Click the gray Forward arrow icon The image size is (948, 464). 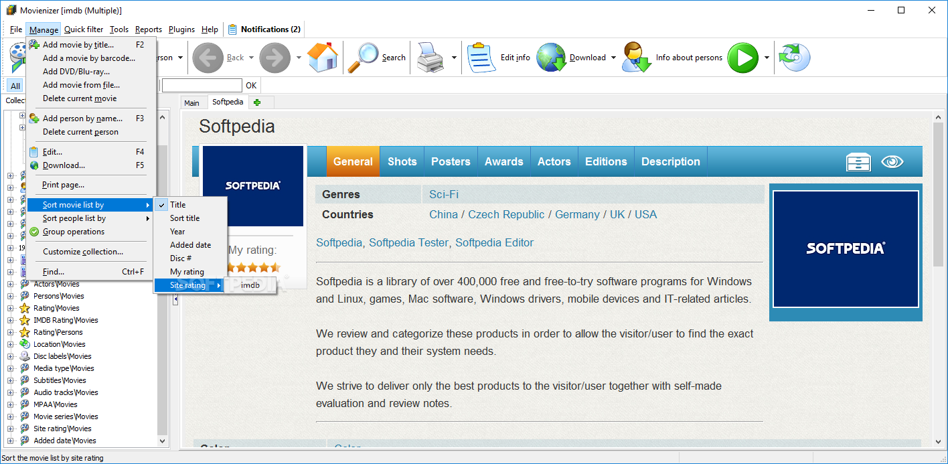(x=274, y=58)
